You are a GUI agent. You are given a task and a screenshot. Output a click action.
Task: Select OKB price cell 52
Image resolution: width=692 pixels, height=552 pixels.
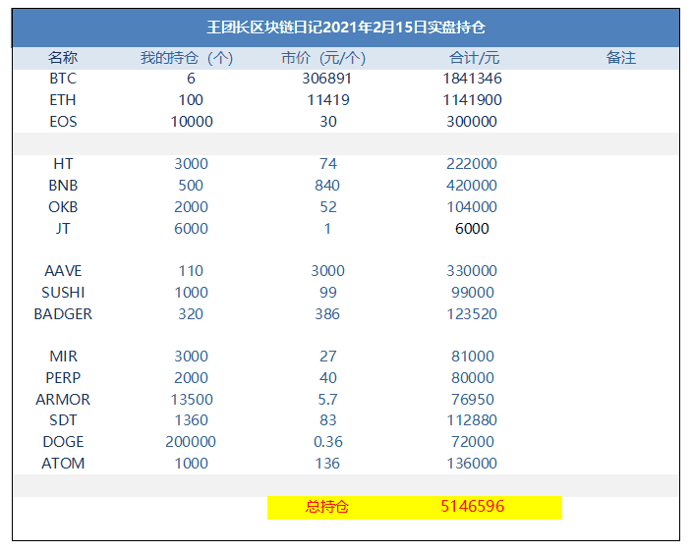pyautogui.click(x=328, y=207)
